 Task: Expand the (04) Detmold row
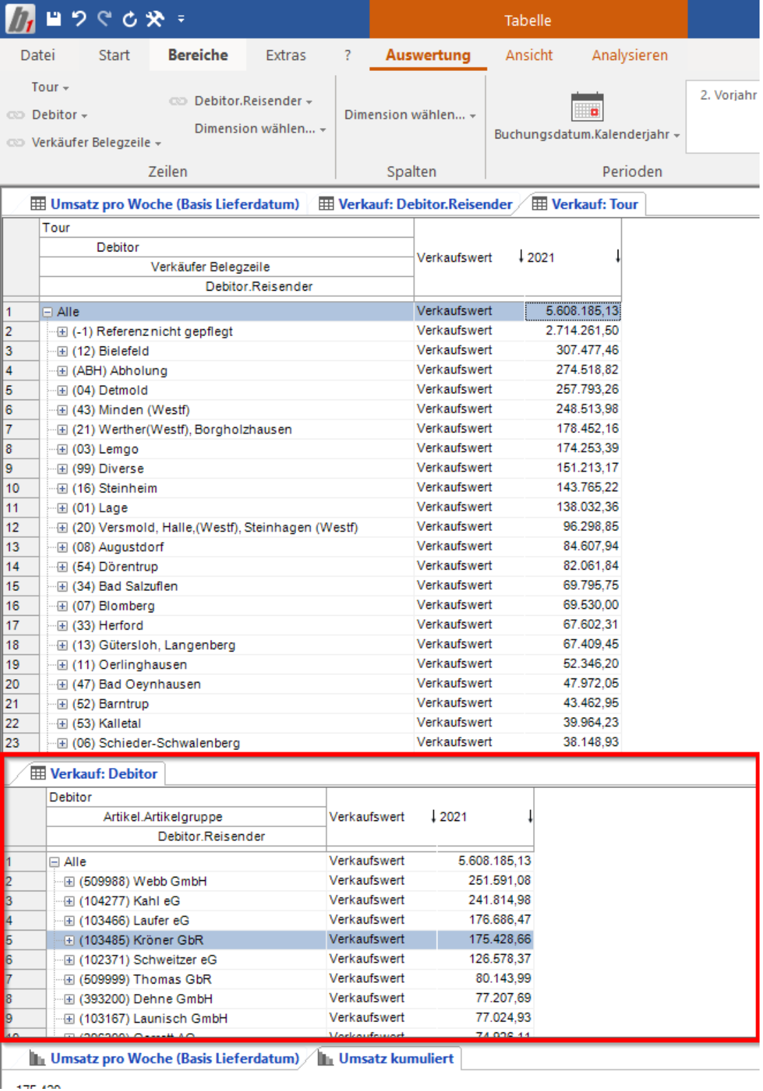62,391
